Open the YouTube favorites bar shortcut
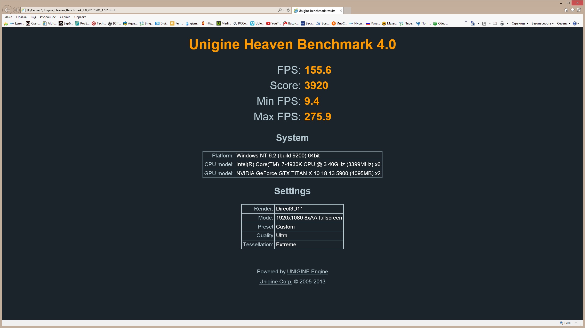Image resolution: width=585 pixels, height=328 pixels. (274, 23)
